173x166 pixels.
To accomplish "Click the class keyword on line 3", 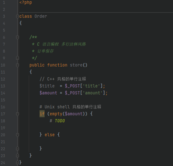I will tap(26, 16).
